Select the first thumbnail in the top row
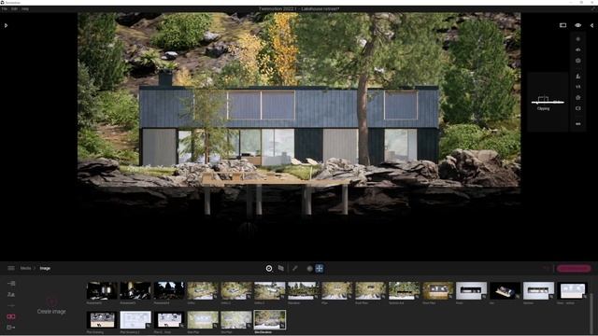 tap(102, 290)
